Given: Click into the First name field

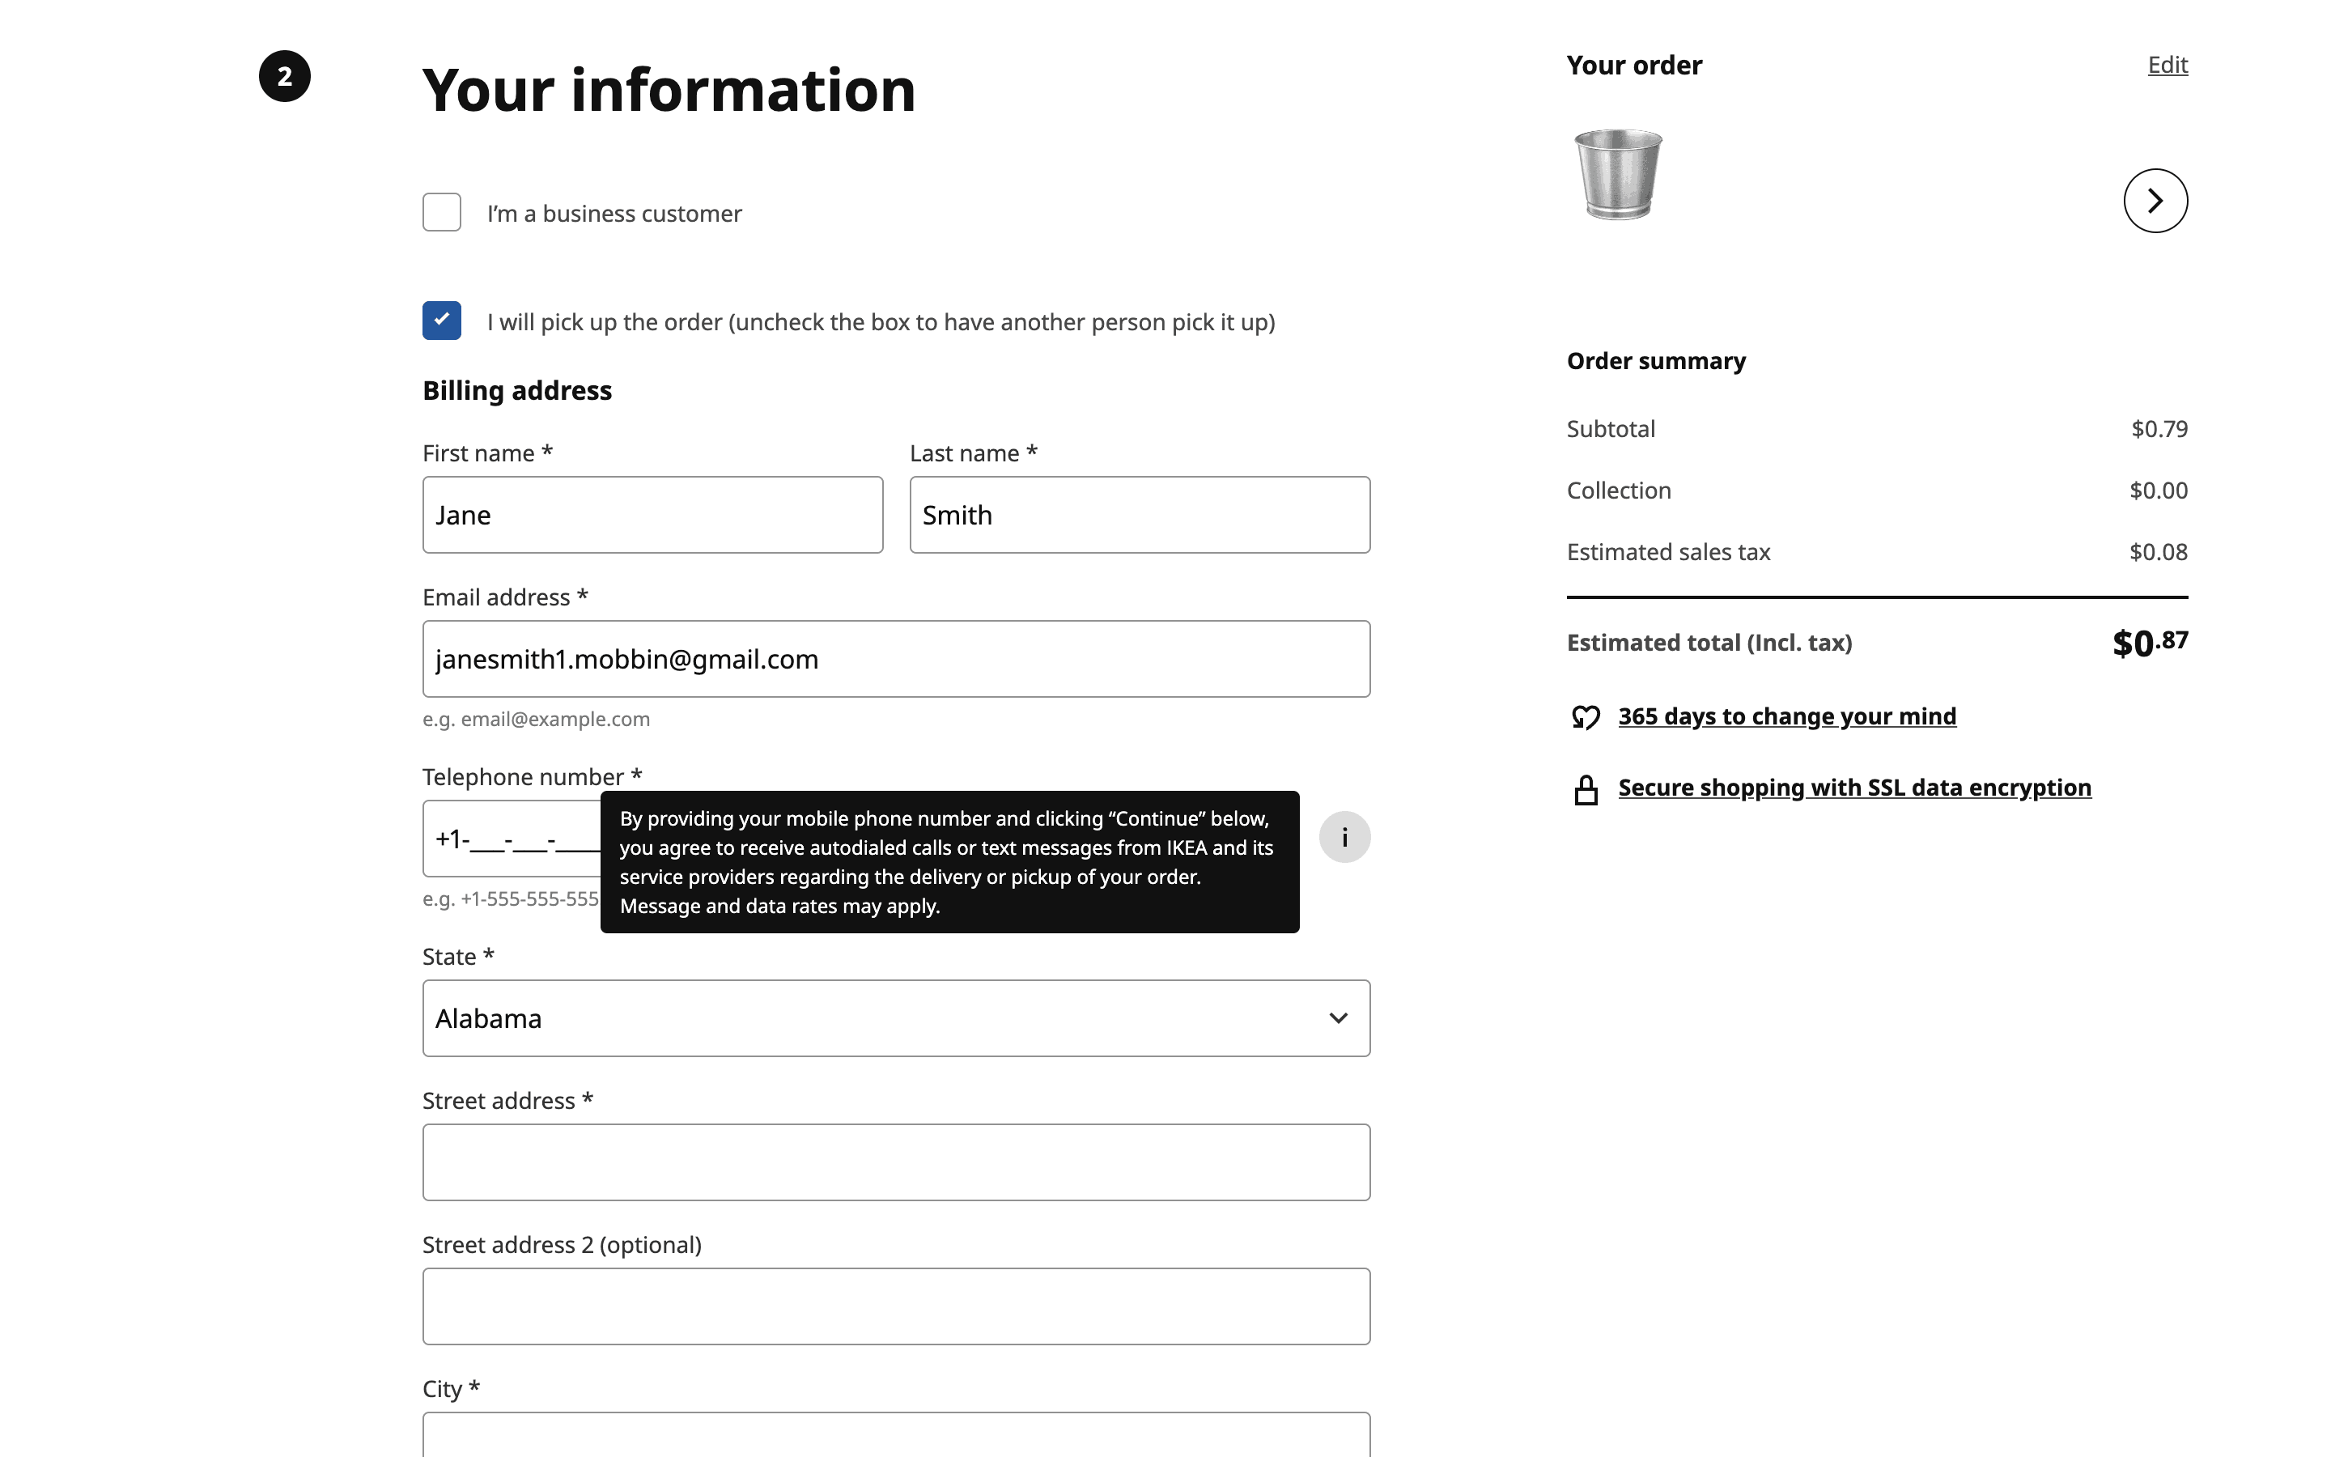Looking at the screenshot, I should coord(652,515).
